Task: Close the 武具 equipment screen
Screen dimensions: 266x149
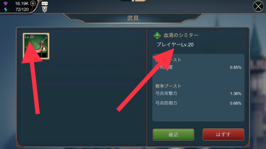Action: click(x=258, y=6)
